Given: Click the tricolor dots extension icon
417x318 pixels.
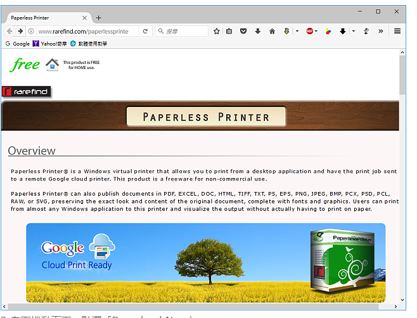Looking at the screenshot, I should point(328,32).
